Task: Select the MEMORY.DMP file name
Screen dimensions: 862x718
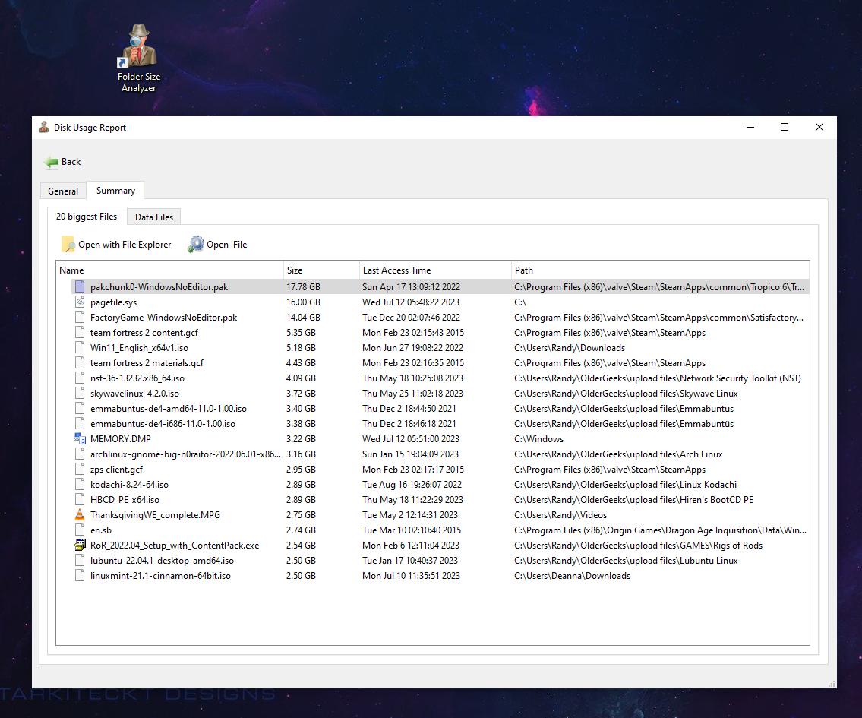Action: pos(121,438)
